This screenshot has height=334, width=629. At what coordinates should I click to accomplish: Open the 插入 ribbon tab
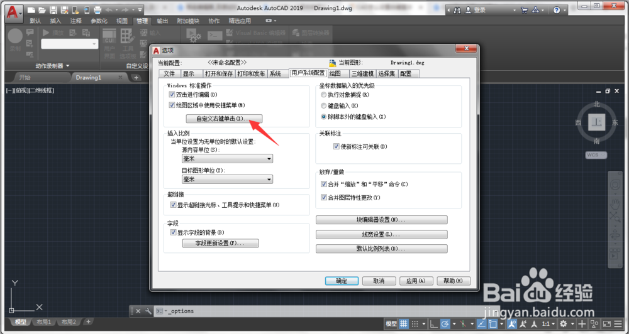55,21
